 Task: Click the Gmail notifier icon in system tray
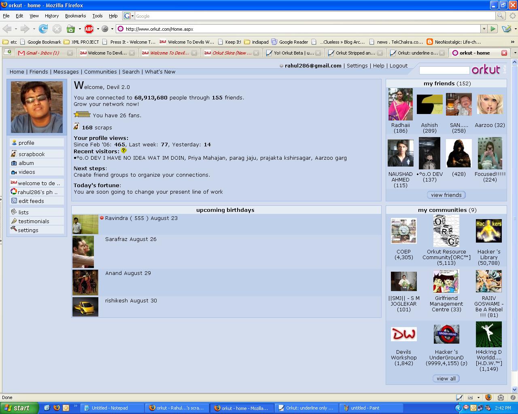pyautogui.click(x=466, y=408)
